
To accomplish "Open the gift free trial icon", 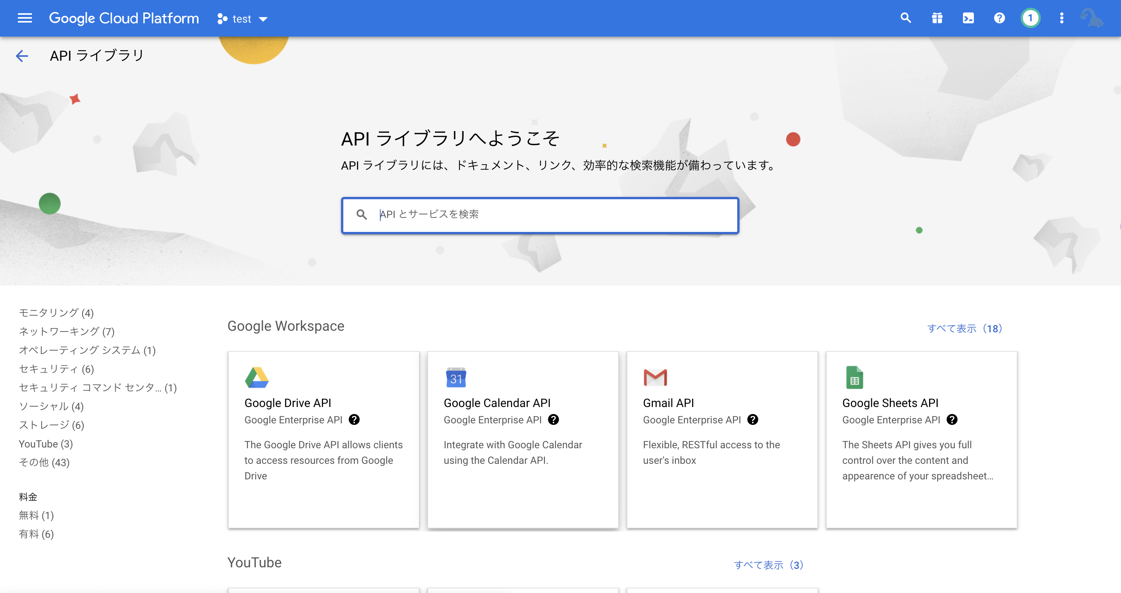I will point(937,18).
